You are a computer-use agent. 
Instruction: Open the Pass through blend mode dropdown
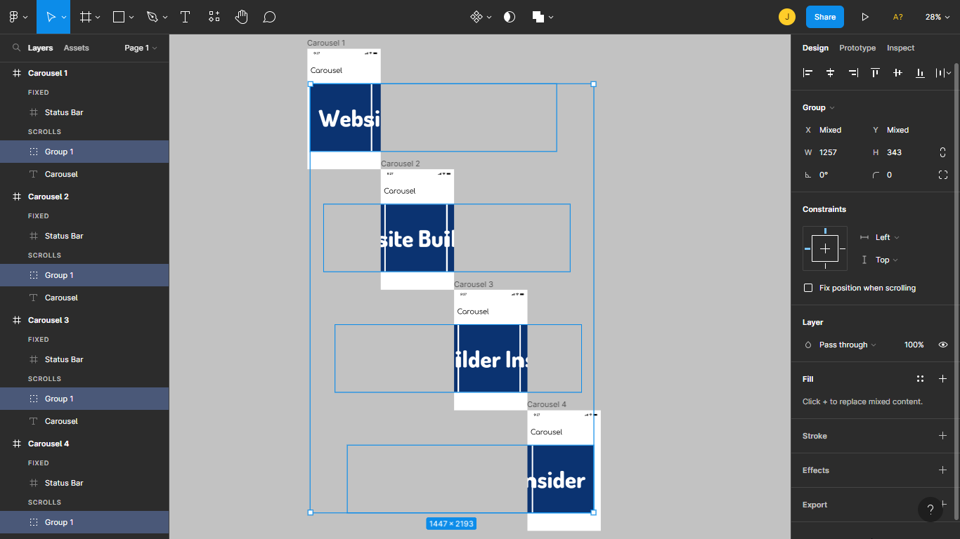tap(847, 345)
